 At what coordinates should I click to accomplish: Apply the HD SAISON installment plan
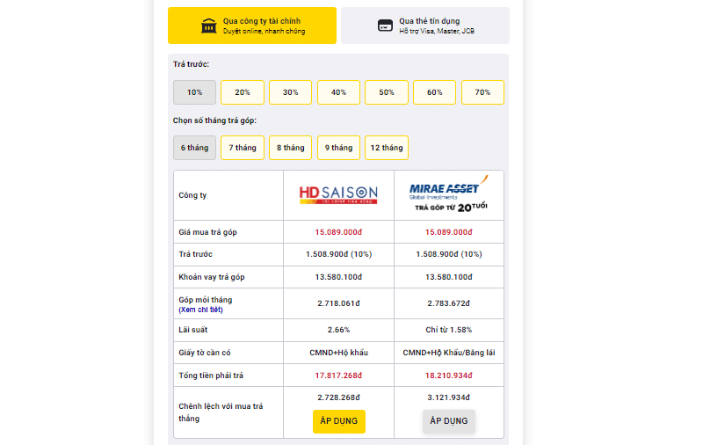pyautogui.click(x=338, y=421)
